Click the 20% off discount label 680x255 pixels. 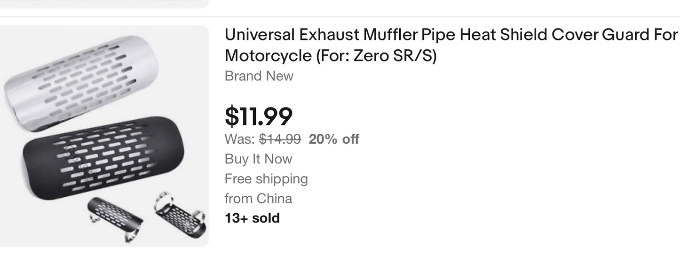tap(334, 139)
